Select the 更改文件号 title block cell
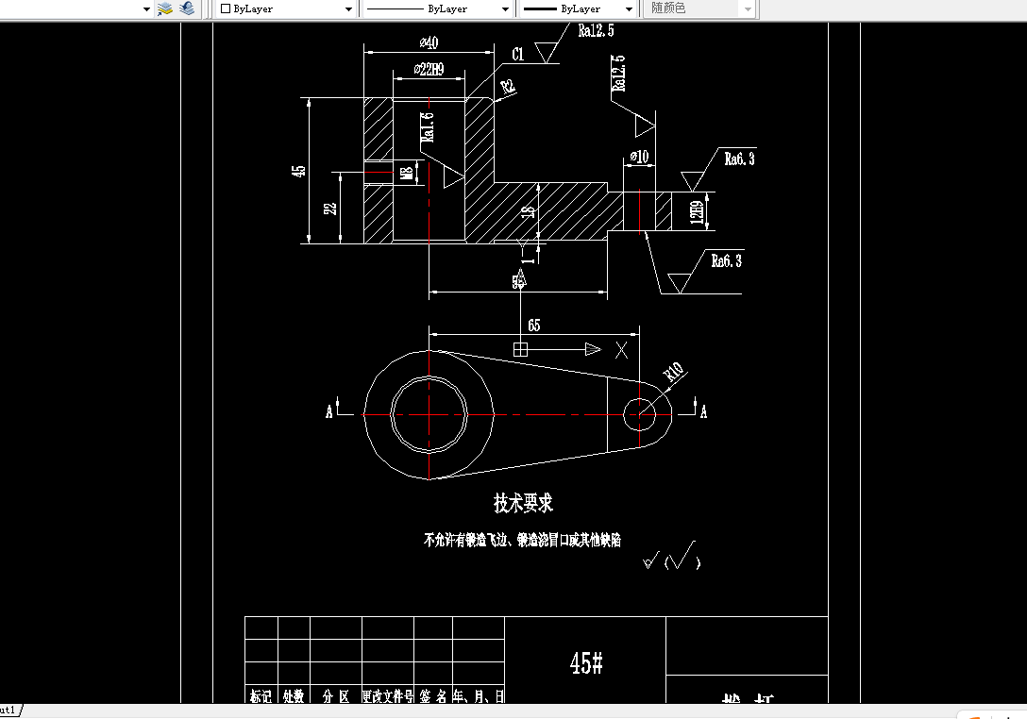Image resolution: width=1027 pixels, height=719 pixels. 388,696
